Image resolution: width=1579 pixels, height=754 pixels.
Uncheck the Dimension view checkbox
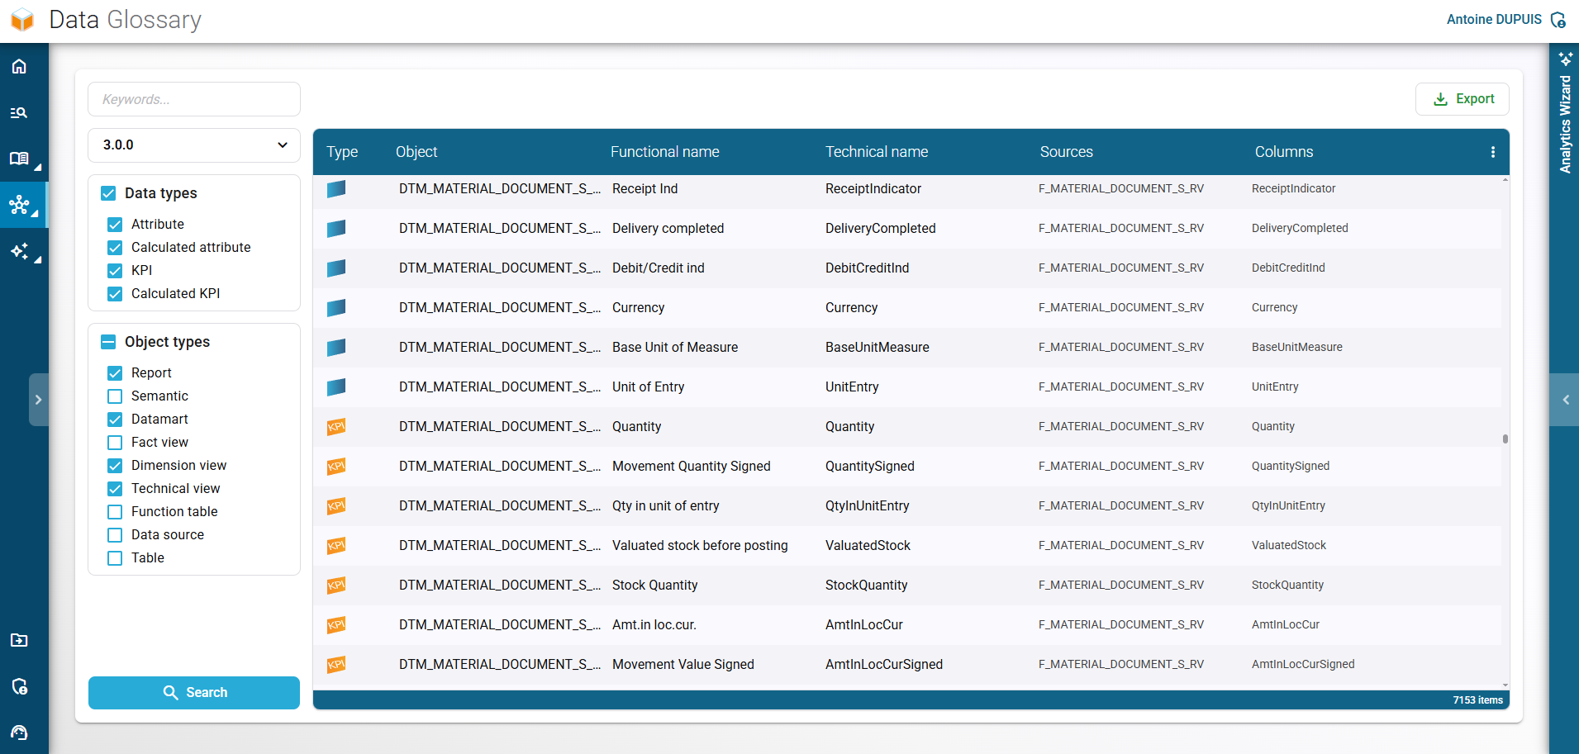pyautogui.click(x=115, y=466)
